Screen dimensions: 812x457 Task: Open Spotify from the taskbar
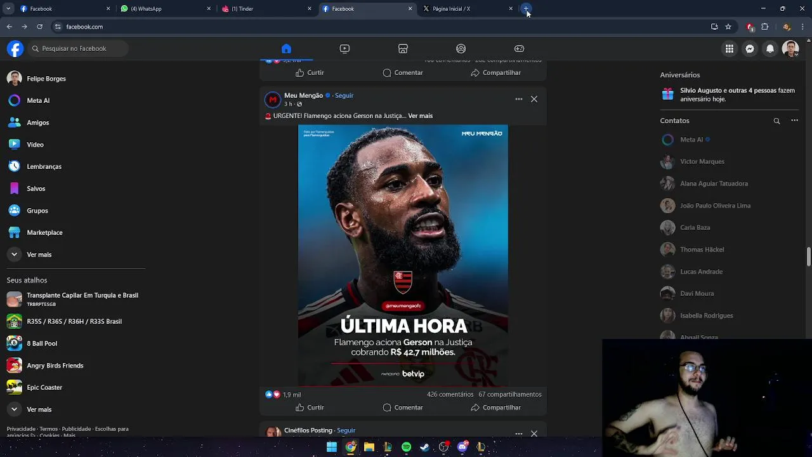pos(406,447)
